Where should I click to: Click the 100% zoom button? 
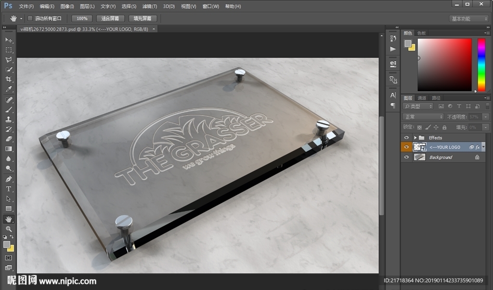82,19
